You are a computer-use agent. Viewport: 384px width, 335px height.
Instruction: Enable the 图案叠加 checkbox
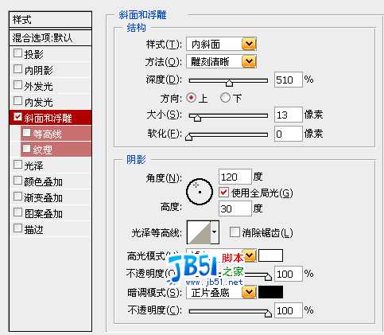17,212
